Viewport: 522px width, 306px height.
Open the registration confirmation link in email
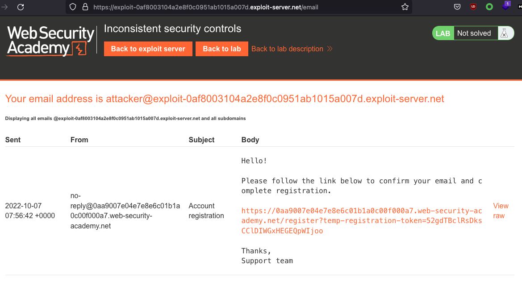point(362,221)
